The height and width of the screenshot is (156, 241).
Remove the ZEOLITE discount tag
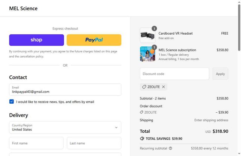163,87
